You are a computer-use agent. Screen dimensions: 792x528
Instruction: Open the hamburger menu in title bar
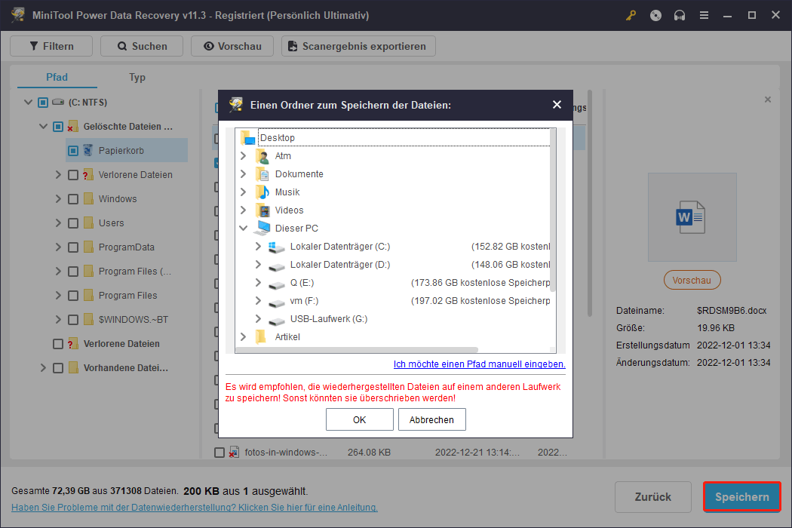[704, 16]
